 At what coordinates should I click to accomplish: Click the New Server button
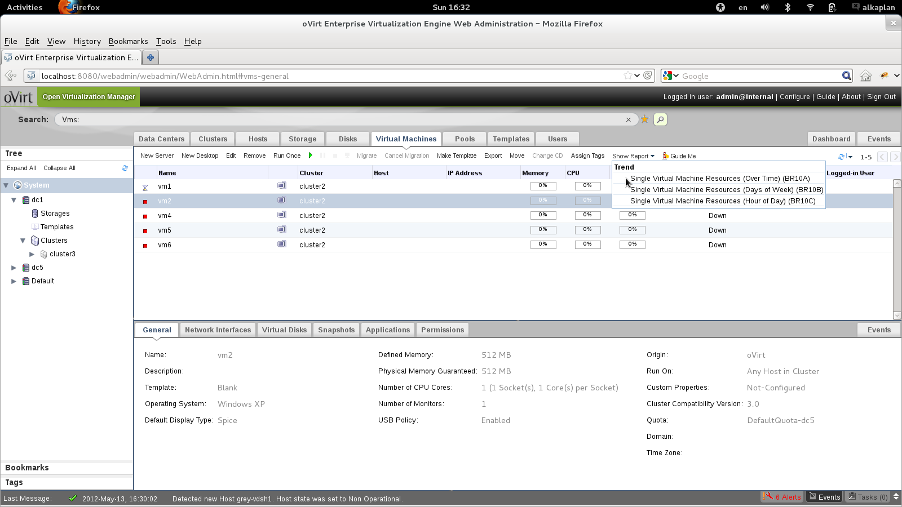[157, 155]
